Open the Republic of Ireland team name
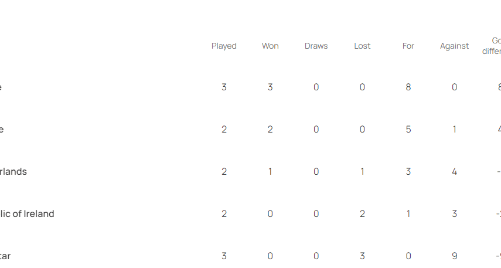The image size is (501, 268). click(x=27, y=214)
